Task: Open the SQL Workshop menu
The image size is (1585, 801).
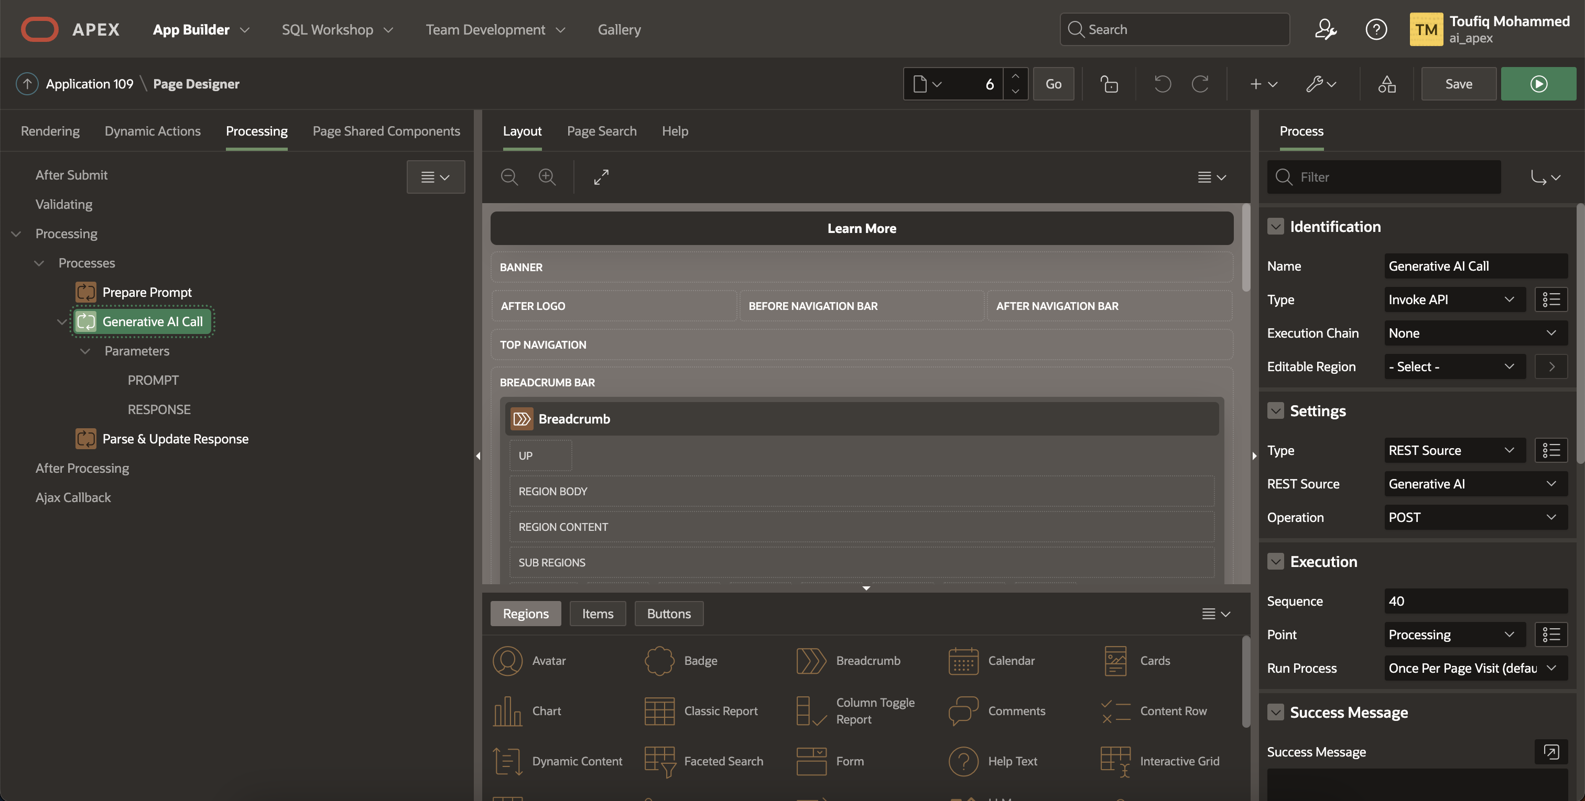Action: click(336, 29)
